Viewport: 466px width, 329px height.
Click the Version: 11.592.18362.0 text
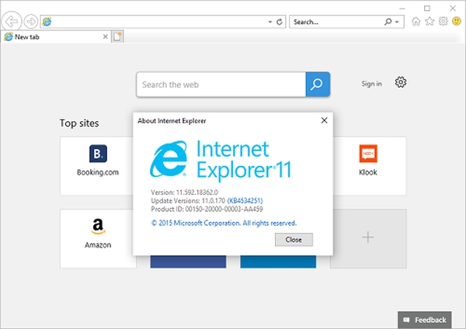[184, 192]
